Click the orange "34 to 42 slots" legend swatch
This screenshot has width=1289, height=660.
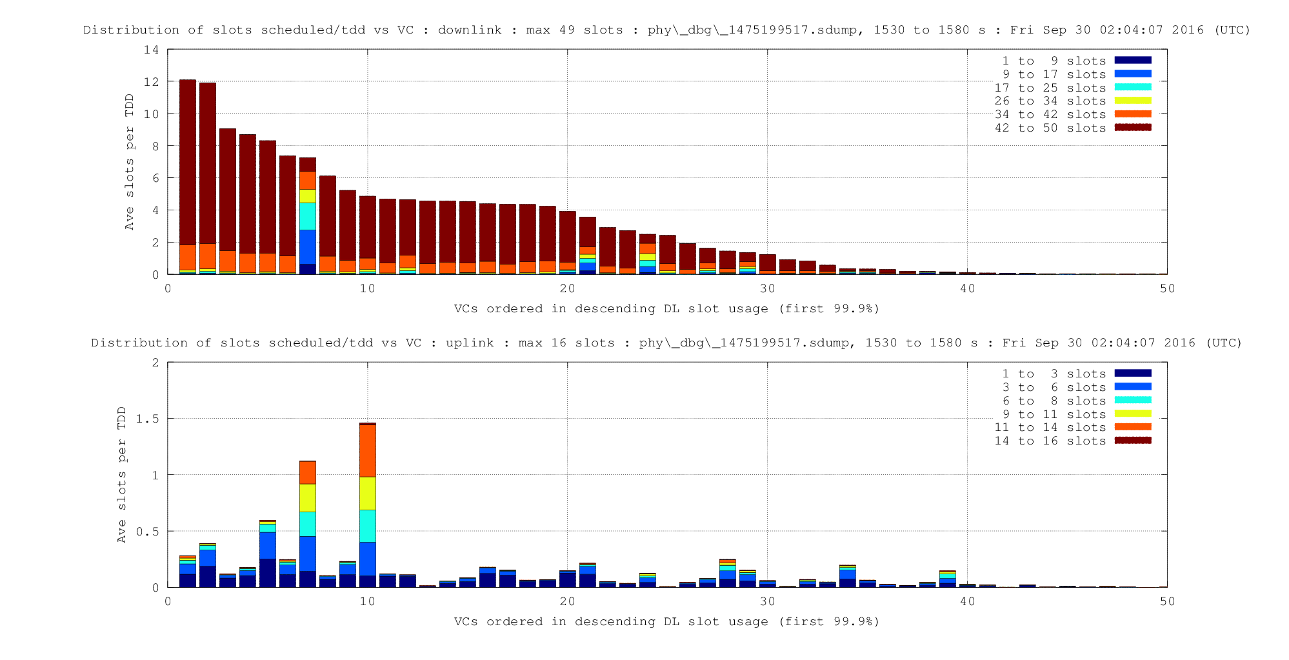coord(1132,114)
